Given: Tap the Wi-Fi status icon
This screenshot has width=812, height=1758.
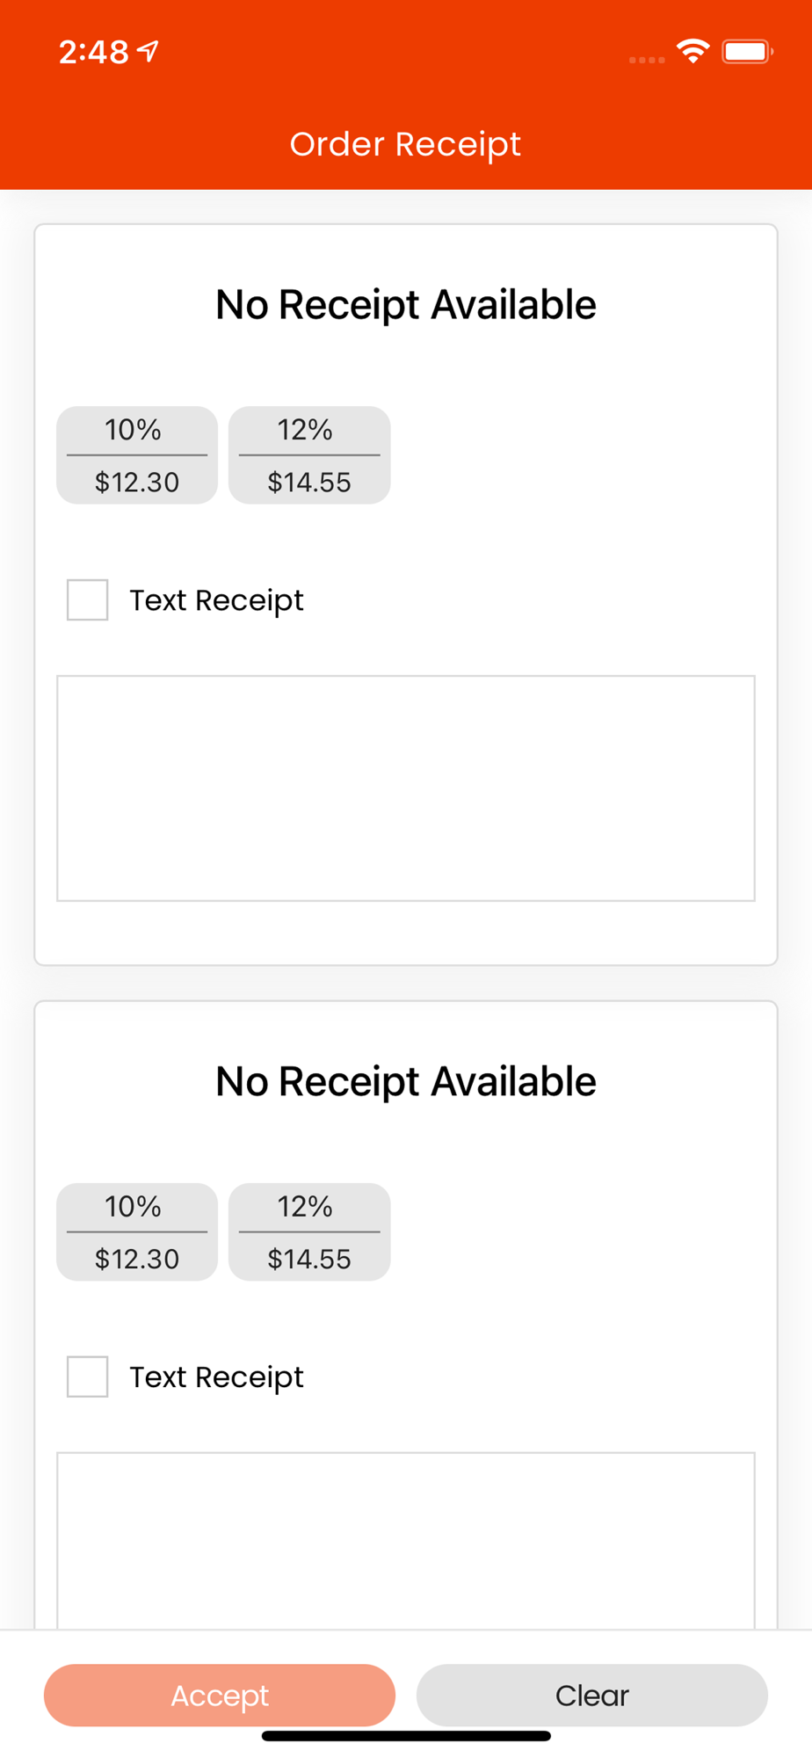Looking at the screenshot, I should coord(692,52).
